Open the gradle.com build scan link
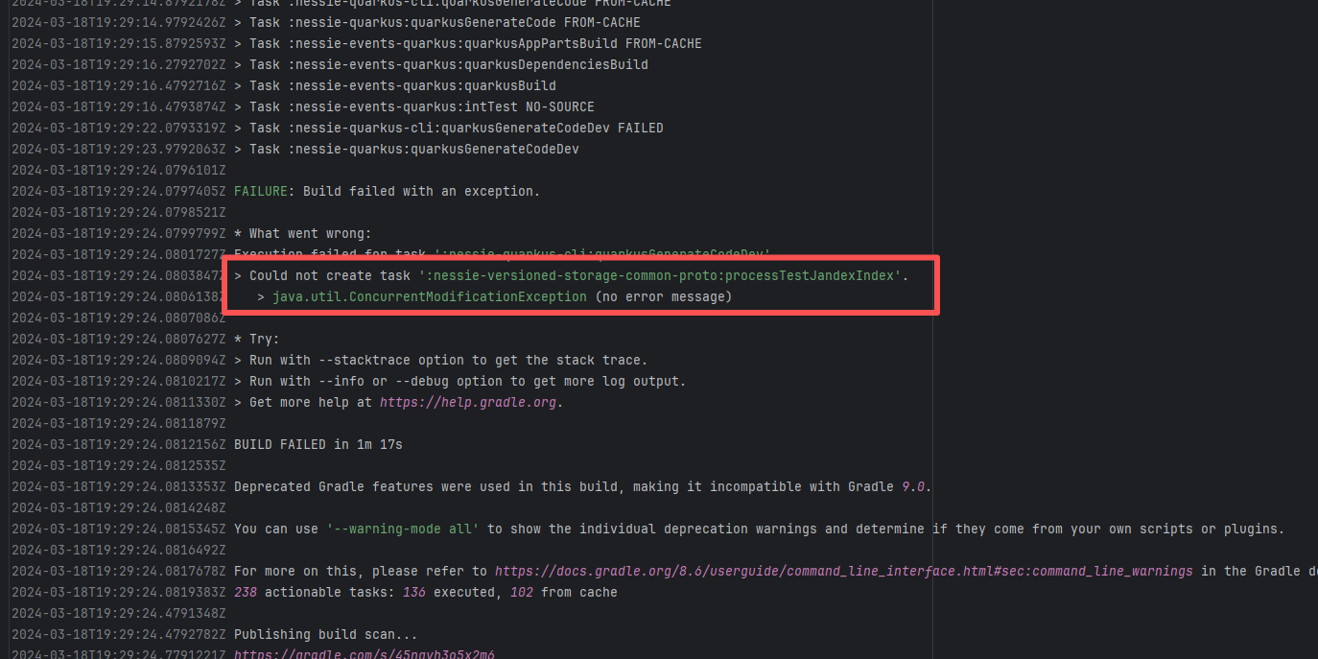Viewport: 1318px width, 659px height. (x=365, y=653)
